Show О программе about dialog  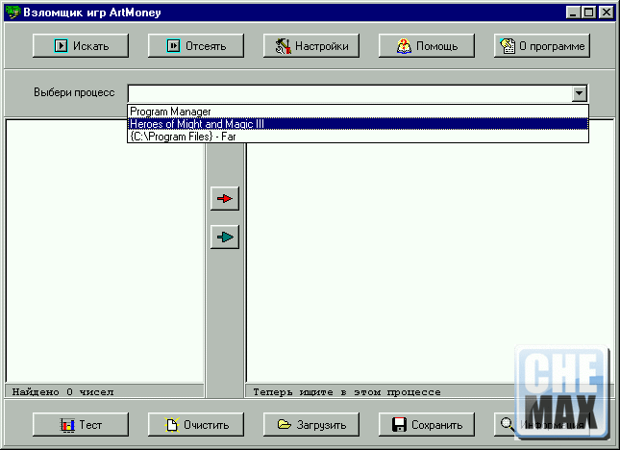point(541,45)
